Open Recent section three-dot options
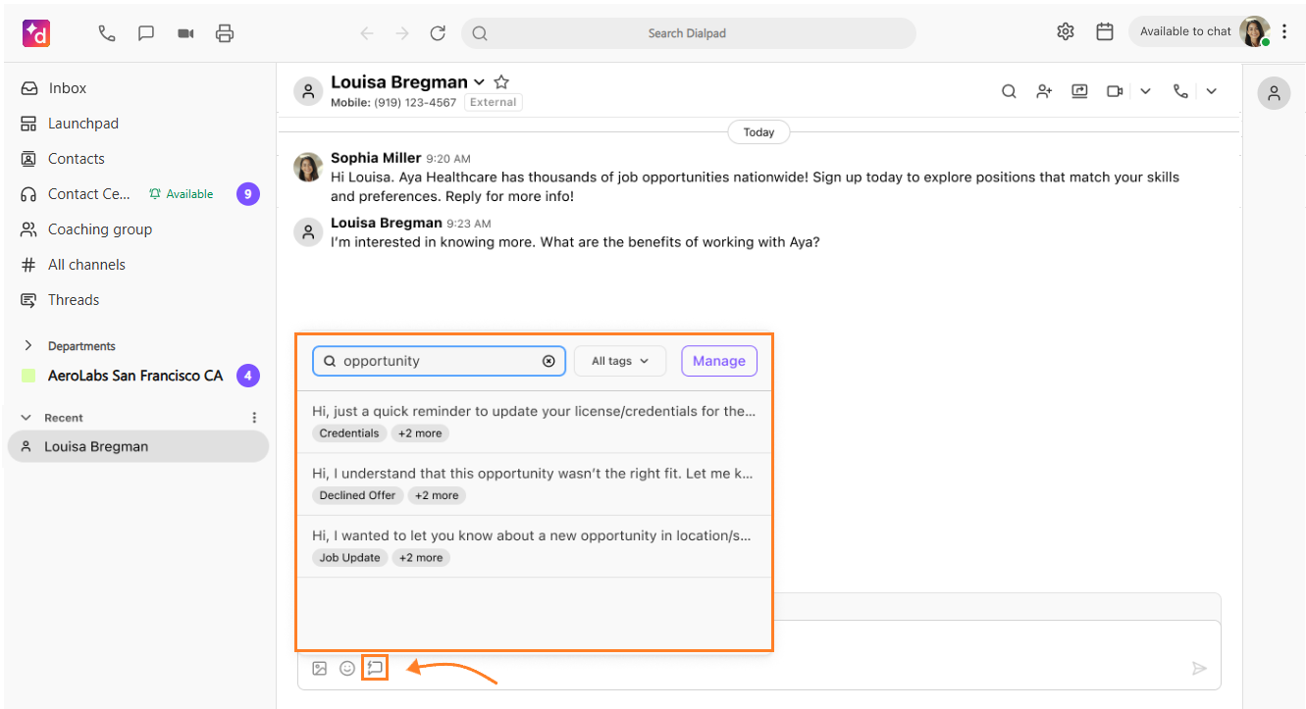This screenshot has width=1306, height=709. tap(254, 418)
